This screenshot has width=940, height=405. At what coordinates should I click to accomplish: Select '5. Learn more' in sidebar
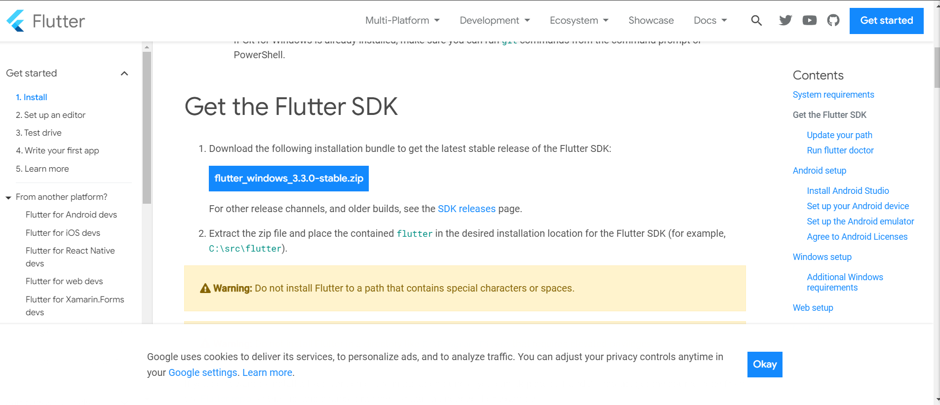coord(42,169)
